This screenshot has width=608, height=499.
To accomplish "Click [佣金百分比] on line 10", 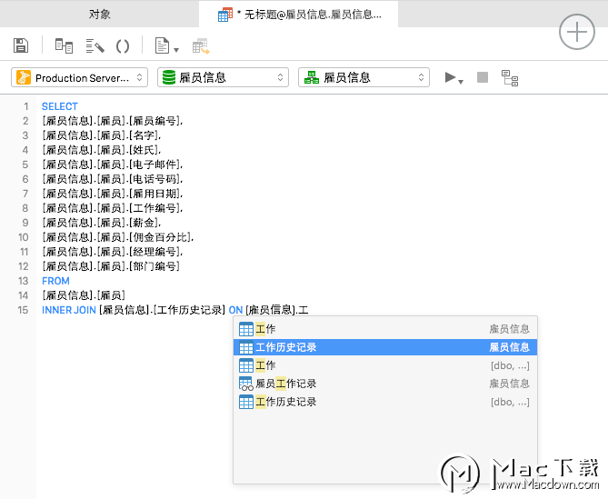I will click(x=161, y=237).
